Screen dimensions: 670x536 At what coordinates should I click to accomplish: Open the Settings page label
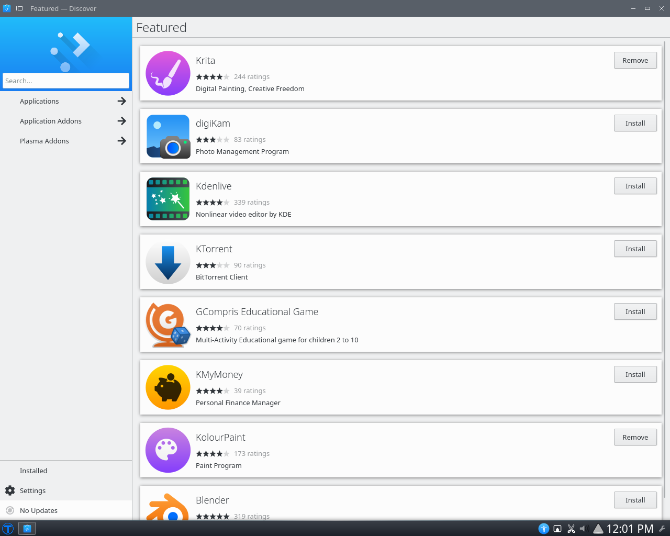[x=32, y=490]
